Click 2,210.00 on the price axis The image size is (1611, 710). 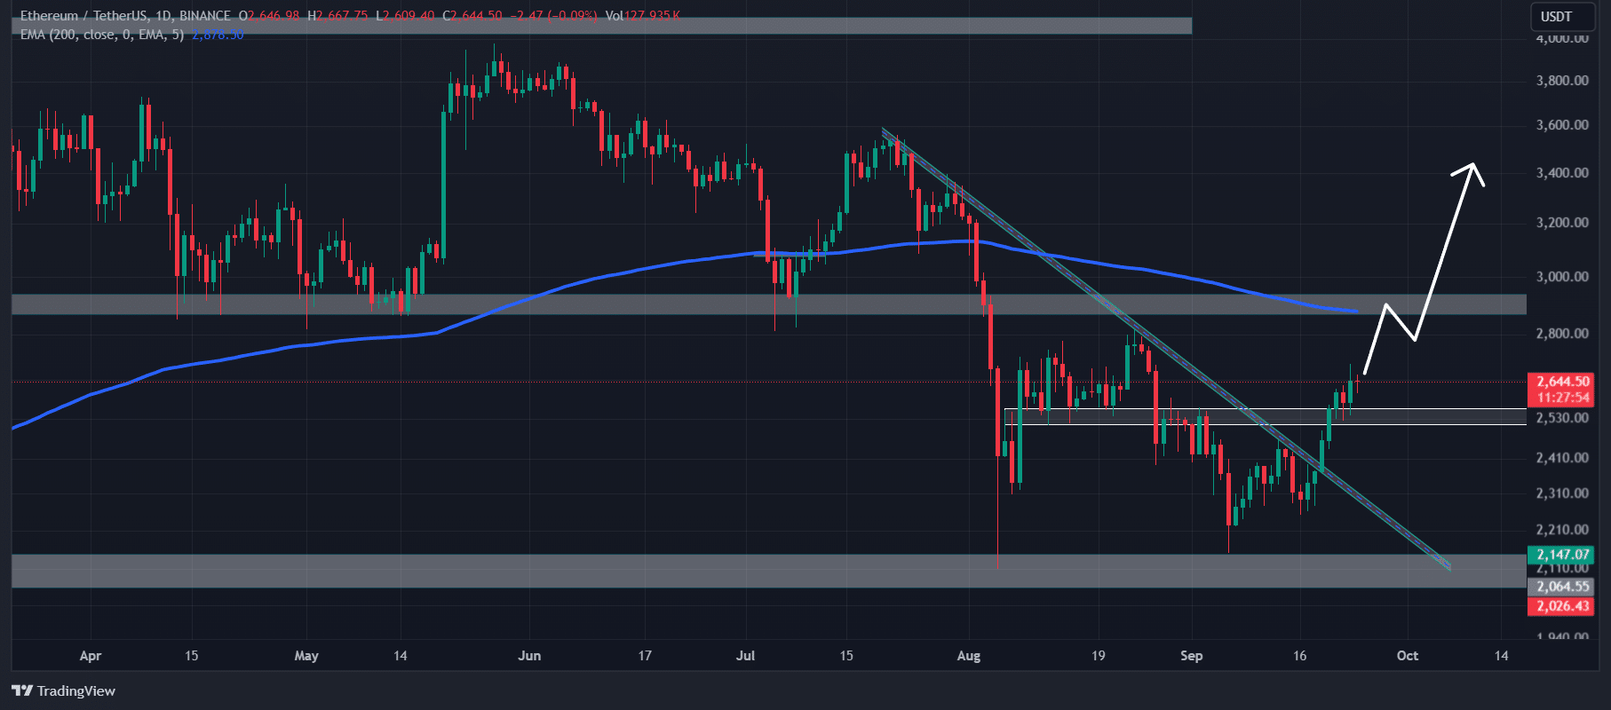(1562, 530)
